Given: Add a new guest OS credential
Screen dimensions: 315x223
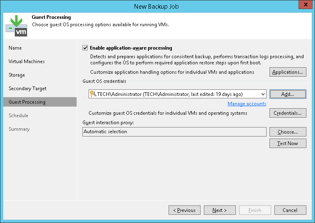Looking at the screenshot, I should [288, 94].
